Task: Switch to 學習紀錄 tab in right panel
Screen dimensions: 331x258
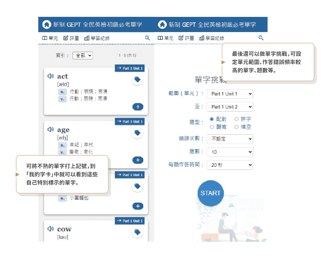Action: [x=211, y=38]
